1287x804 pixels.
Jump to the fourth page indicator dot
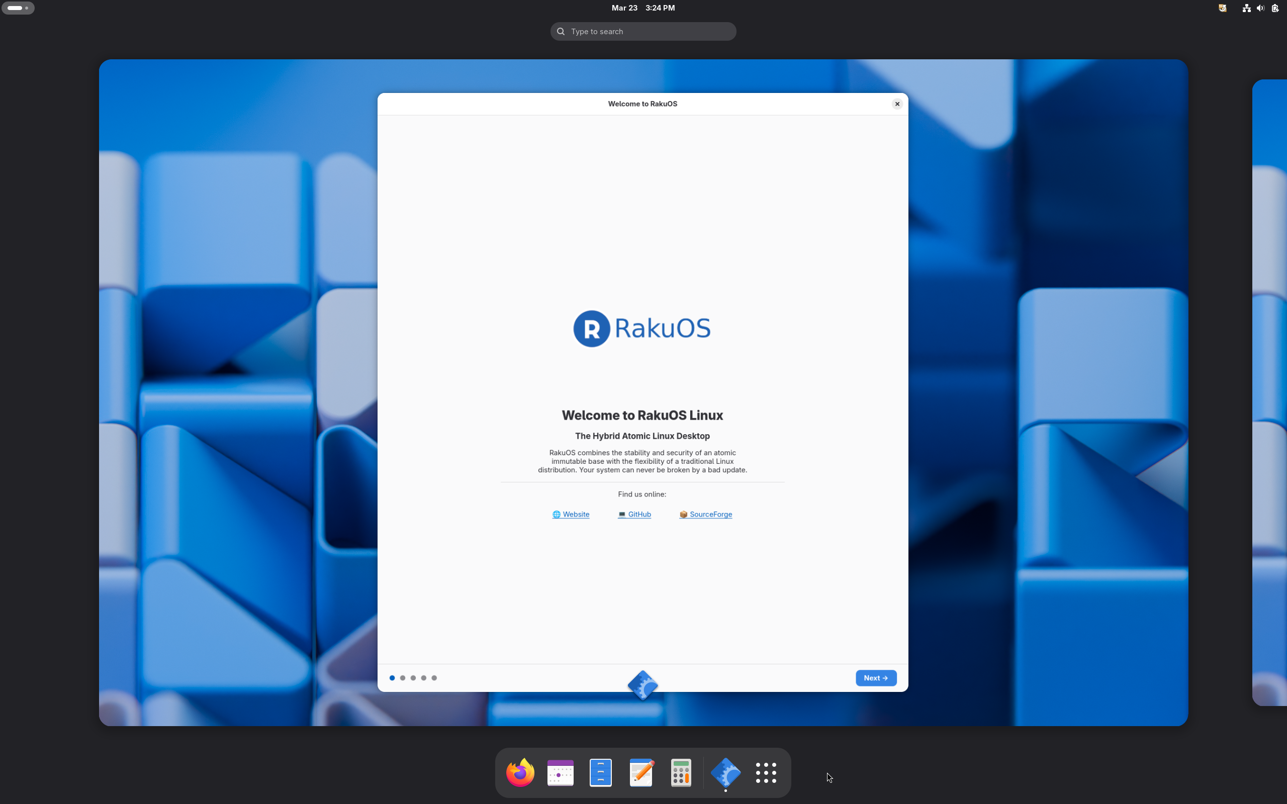[424, 677]
